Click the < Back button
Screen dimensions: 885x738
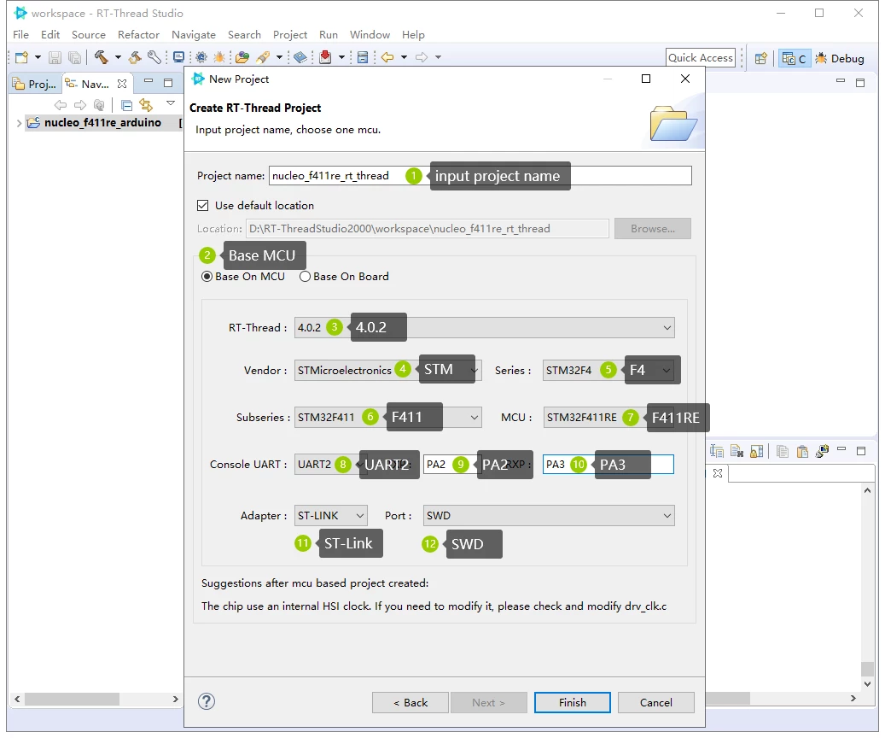[410, 702]
